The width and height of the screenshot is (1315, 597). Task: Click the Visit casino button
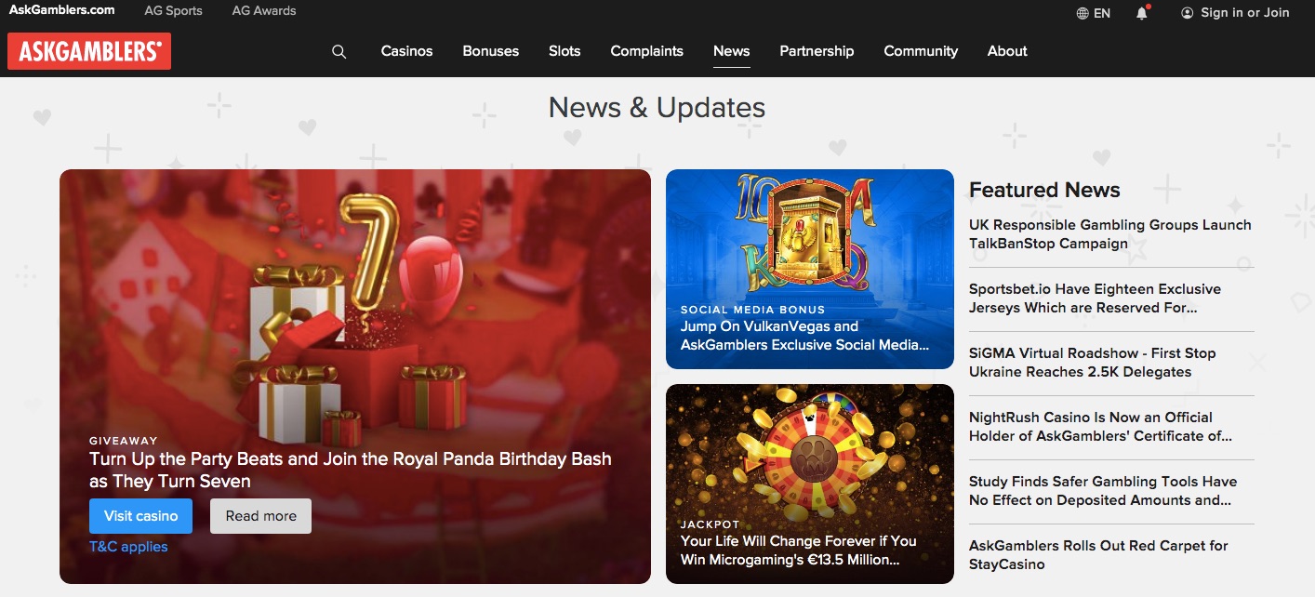[x=140, y=516]
